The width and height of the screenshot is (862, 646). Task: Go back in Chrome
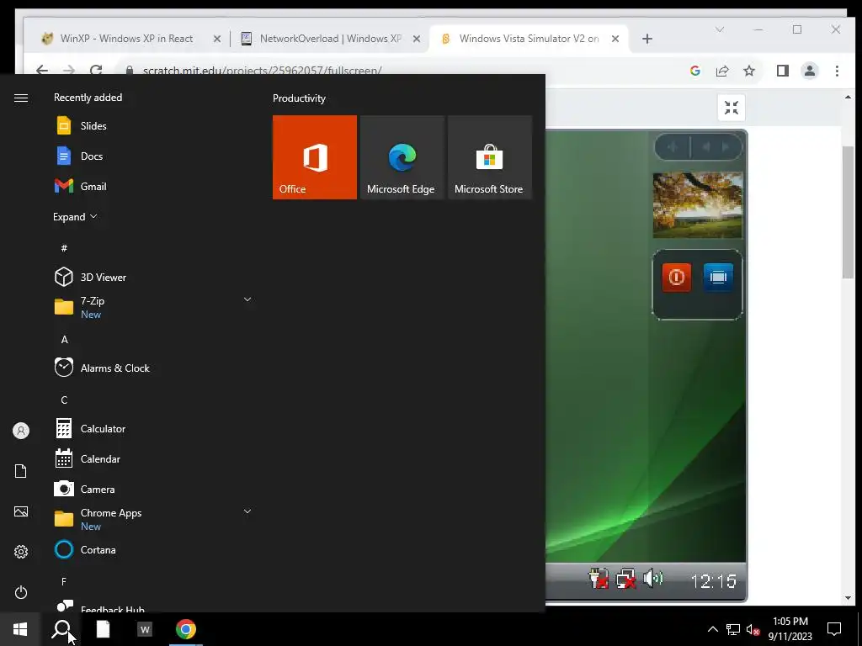pos(42,70)
